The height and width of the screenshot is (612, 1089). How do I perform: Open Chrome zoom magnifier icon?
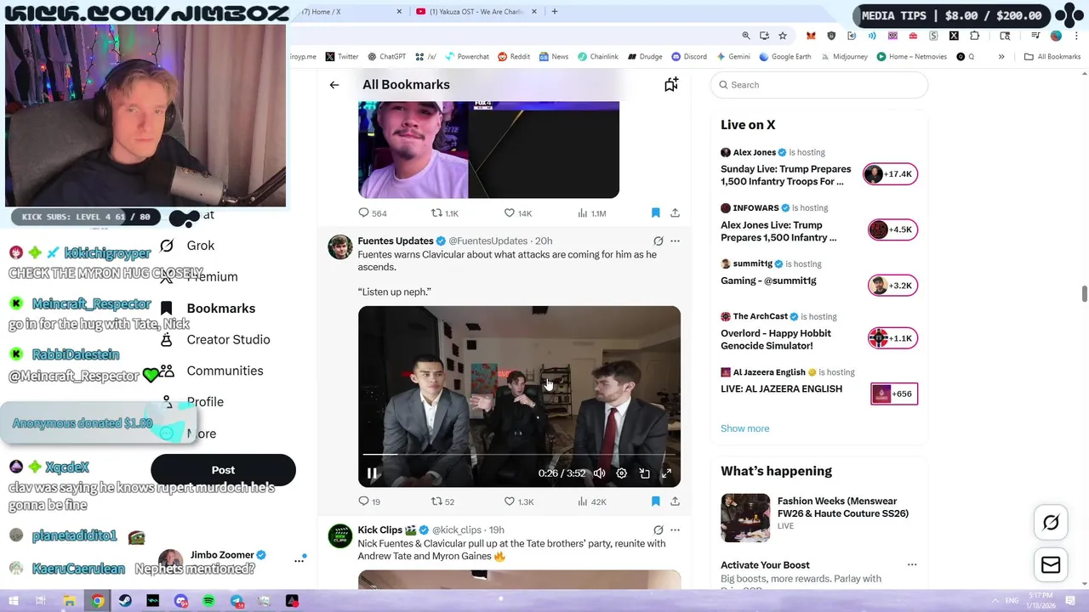[x=746, y=36]
